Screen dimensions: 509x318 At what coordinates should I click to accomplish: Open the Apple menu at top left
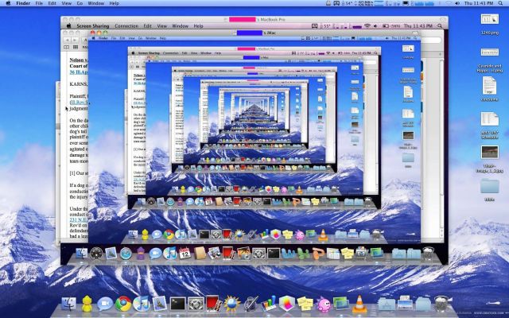(x=7, y=4)
